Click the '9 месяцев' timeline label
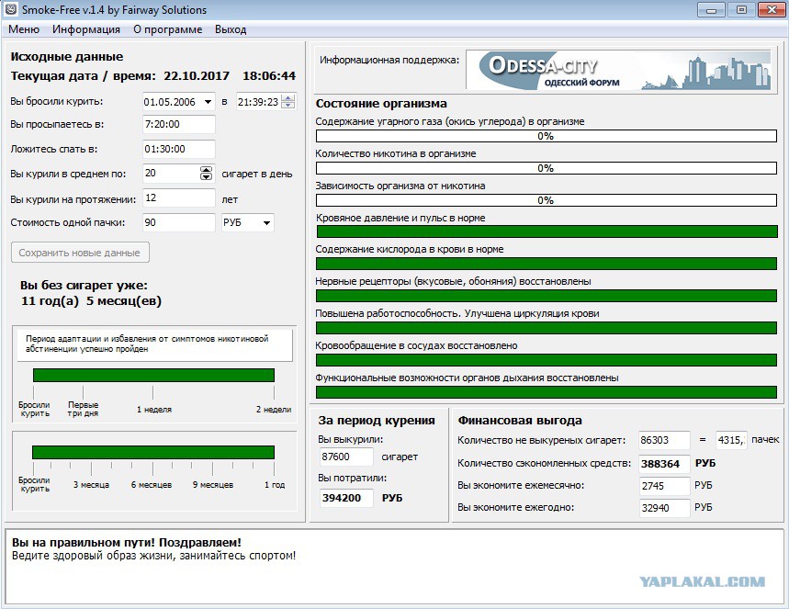The image size is (789, 609). tap(213, 485)
